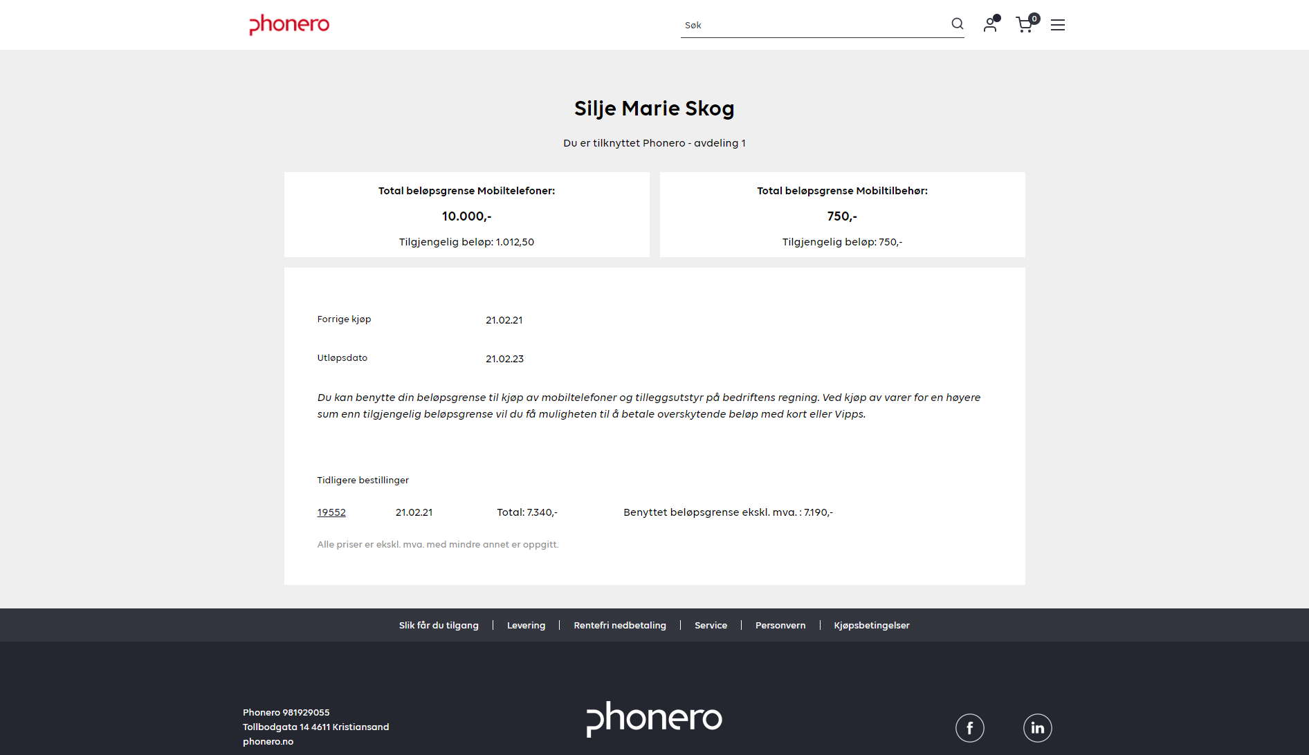The height and width of the screenshot is (755, 1309).
Task: Open Rentefri nedbetaling link
Action: point(620,625)
